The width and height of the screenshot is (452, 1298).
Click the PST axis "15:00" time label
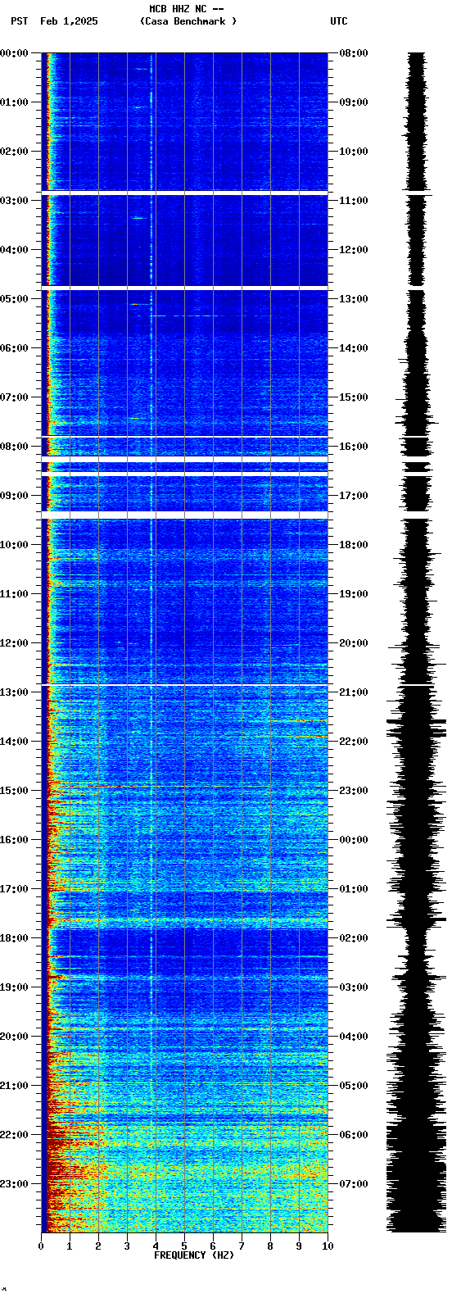(x=14, y=791)
